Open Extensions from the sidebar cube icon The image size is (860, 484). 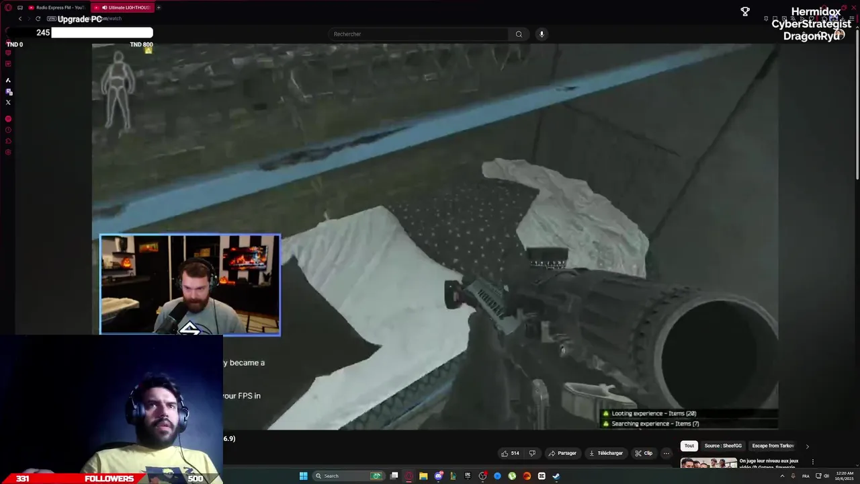click(x=8, y=141)
